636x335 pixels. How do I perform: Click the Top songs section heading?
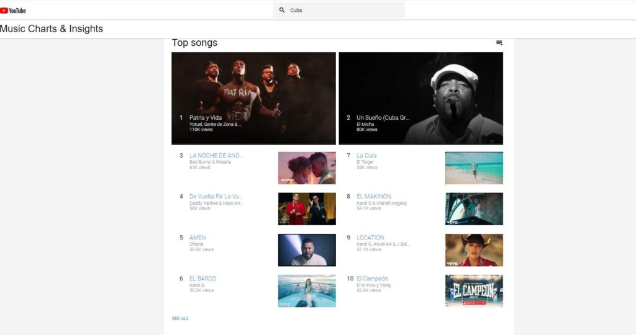(x=194, y=43)
